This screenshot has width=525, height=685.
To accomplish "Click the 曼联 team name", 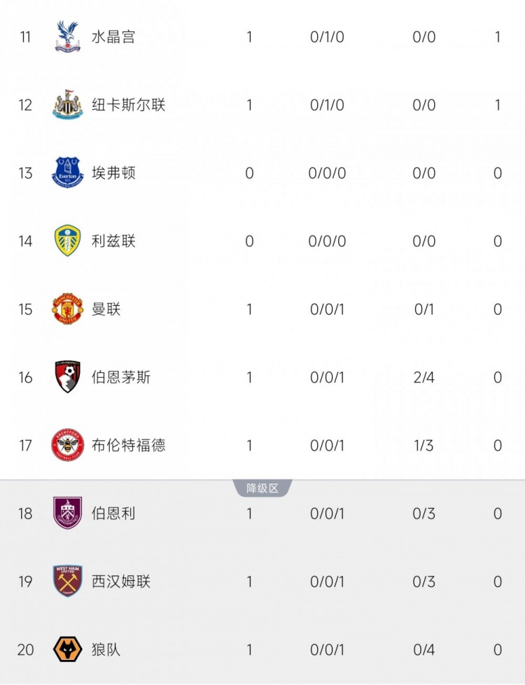I will click(x=106, y=309).
